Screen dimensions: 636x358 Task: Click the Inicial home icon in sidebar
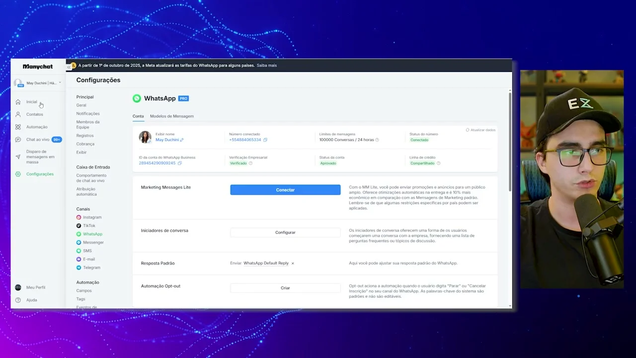click(x=18, y=102)
